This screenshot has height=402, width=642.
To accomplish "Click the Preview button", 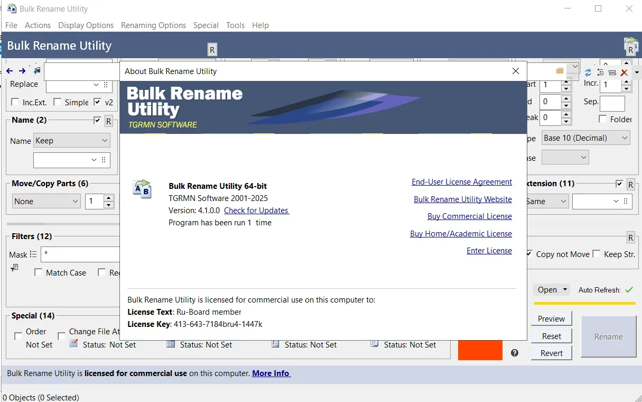I will click(552, 318).
